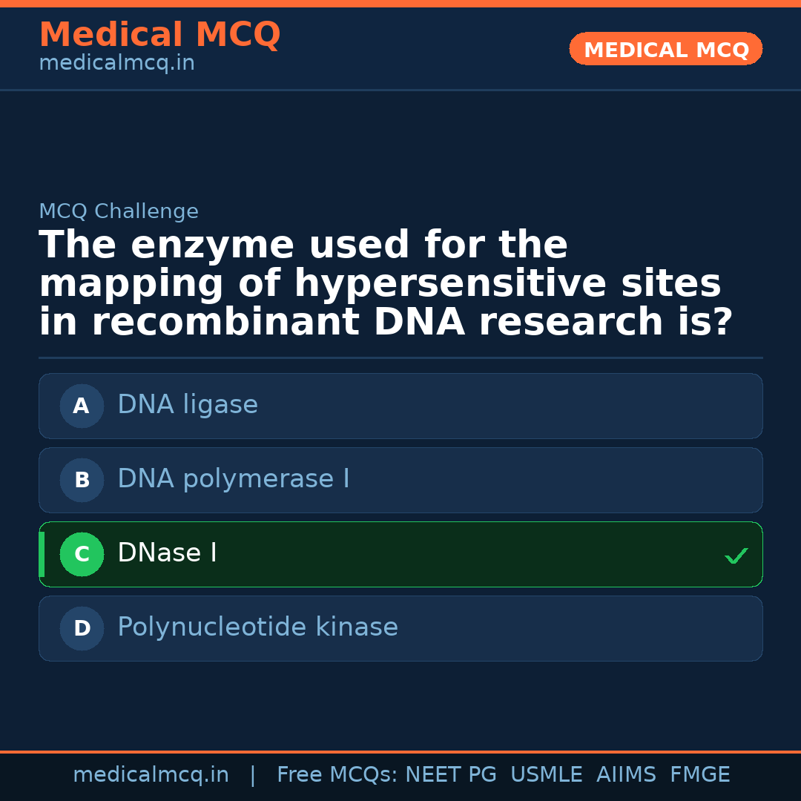Click the green checkmark on DNase I
801x801 pixels.
pyautogui.click(x=736, y=556)
